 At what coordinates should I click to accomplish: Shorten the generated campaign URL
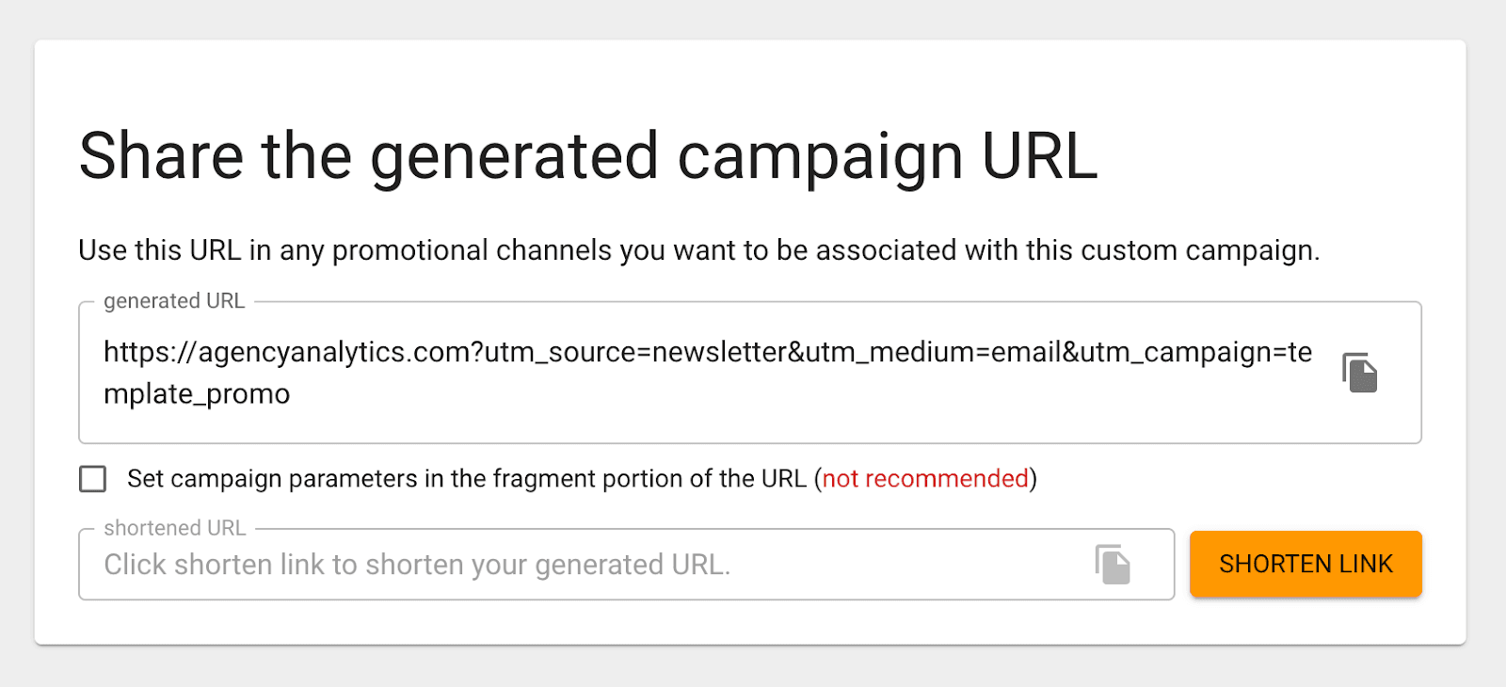(x=1306, y=563)
